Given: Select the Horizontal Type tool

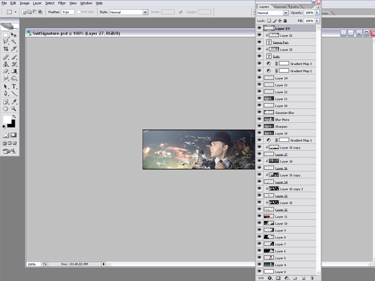Looking at the screenshot, I should click(x=14, y=86).
